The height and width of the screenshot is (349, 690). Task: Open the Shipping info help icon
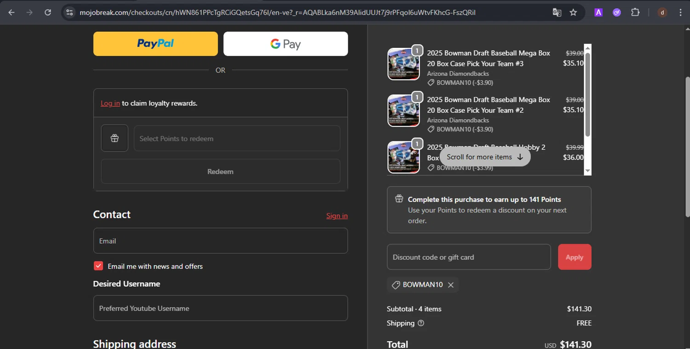(x=420, y=323)
